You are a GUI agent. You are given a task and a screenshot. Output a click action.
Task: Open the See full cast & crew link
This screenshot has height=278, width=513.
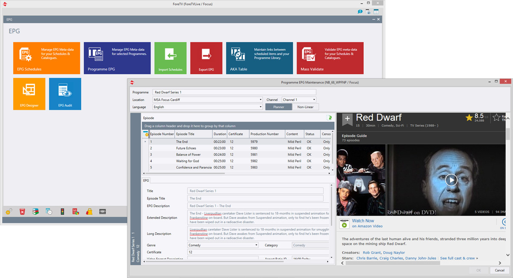click(459, 258)
